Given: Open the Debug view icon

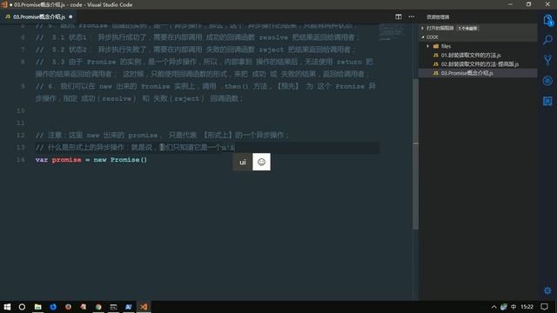Looking at the screenshot, I should 547,81.
